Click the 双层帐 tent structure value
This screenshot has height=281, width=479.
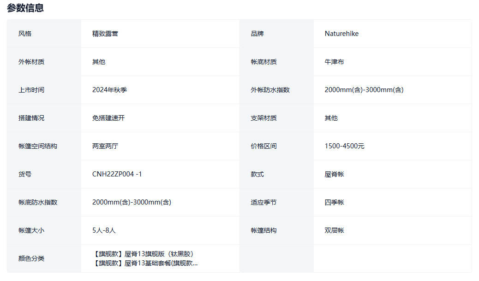334,230
